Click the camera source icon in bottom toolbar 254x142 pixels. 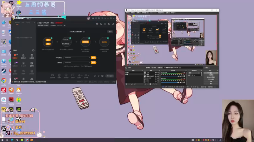pyautogui.click(x=59, y=75)
